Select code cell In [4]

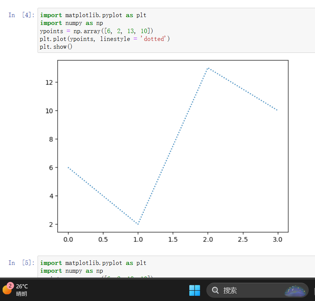[x=176, y=31]
